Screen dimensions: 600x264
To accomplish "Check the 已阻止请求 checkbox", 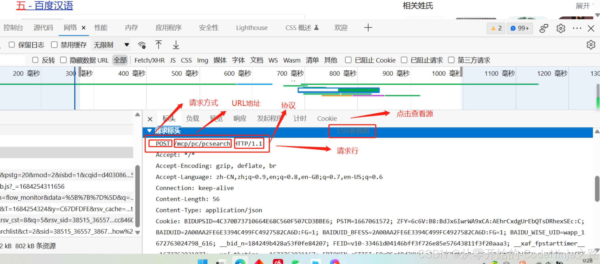I will point(404,60).
